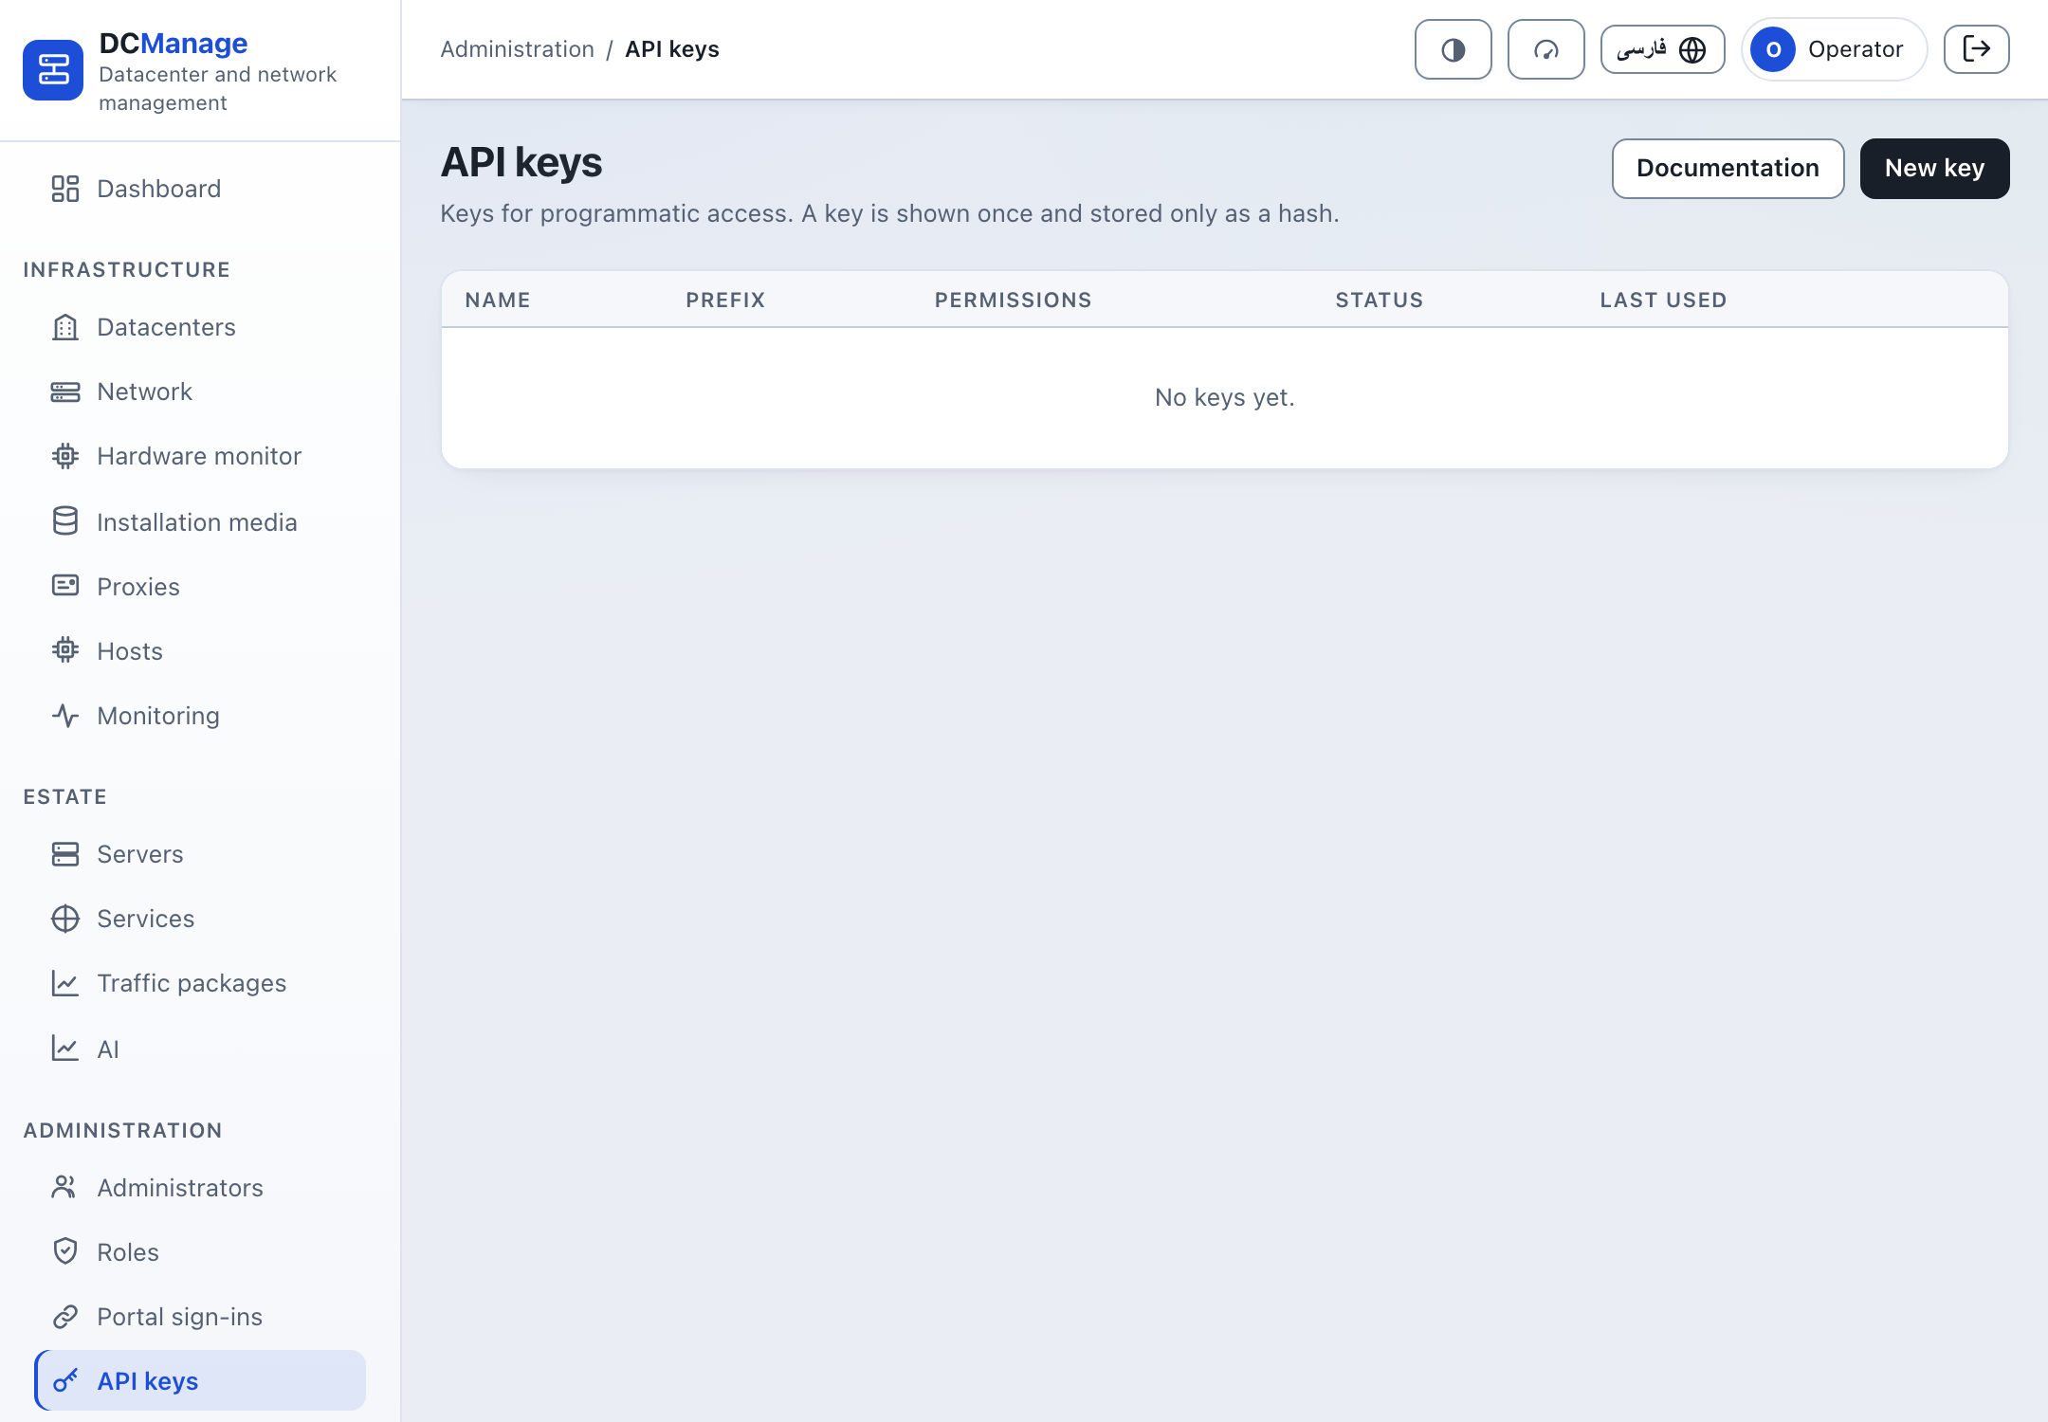Open Monitoring section
Viewport: 2048px width, 1422px height.
tap(200, 715)
